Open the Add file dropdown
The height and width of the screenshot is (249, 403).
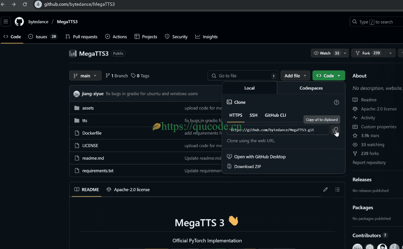pyautogui.click(x=295, y=76)
